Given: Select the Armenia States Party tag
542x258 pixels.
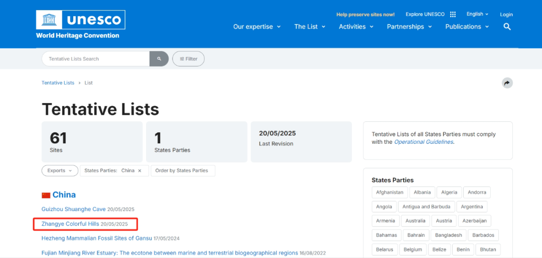Looking at the screenshot, I should point(386,221).
